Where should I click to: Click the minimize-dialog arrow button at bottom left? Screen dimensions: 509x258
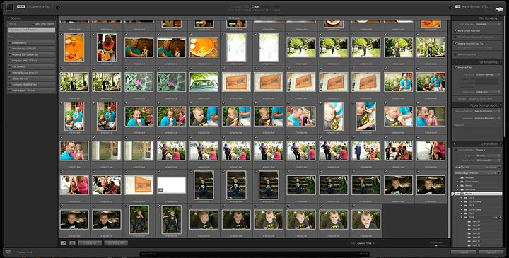[x=8, y=252]
